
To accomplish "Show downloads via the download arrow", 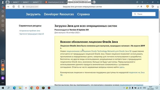I will 158,7.
